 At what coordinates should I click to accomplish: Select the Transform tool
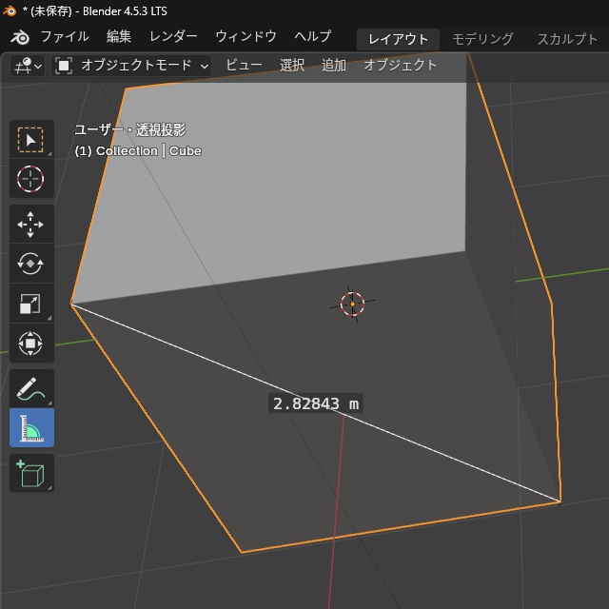(31, 344)
